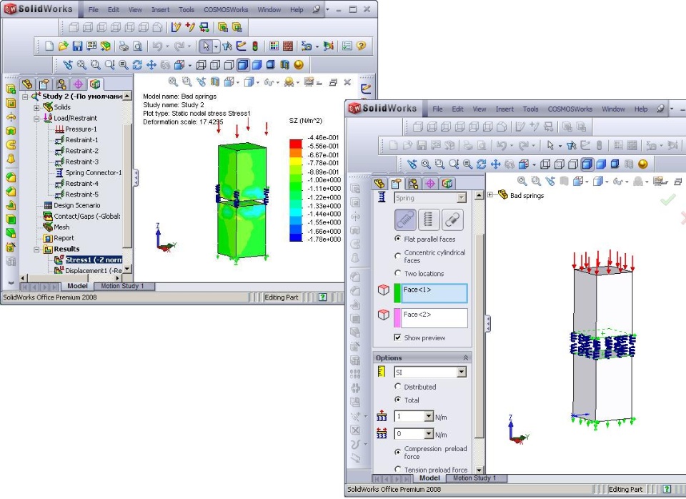Choose compression-extension spring type button

tap(406, 219)
